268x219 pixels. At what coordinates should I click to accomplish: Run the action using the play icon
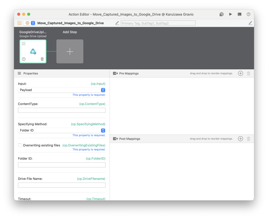(230, 14)
